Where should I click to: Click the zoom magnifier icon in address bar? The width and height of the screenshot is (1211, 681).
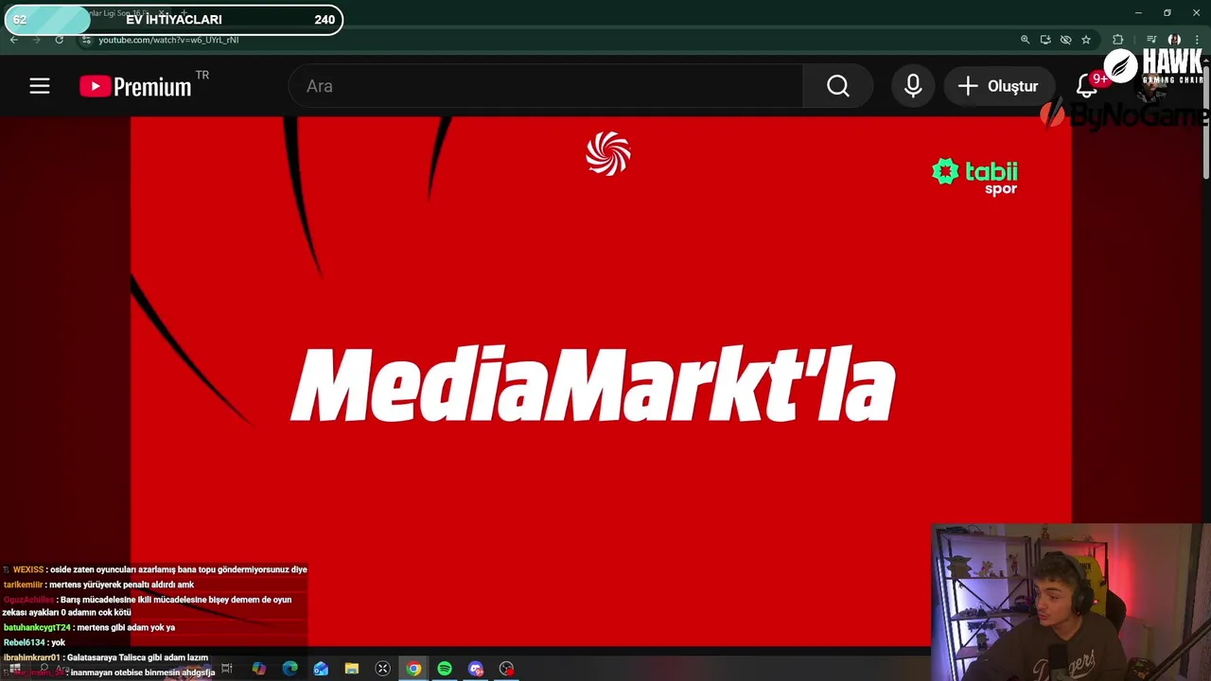(1025, 40)
